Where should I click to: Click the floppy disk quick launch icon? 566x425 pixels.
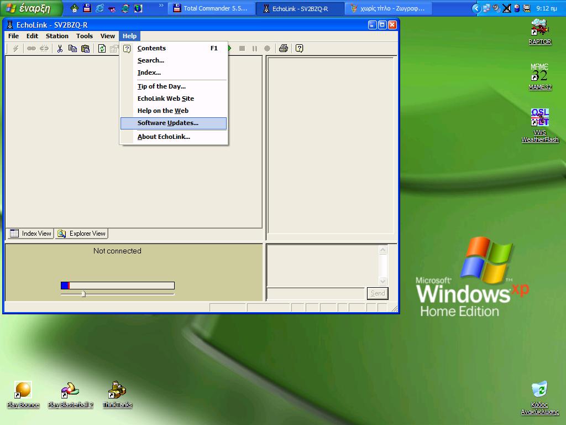pyautogui.click(x=87, y=8)
